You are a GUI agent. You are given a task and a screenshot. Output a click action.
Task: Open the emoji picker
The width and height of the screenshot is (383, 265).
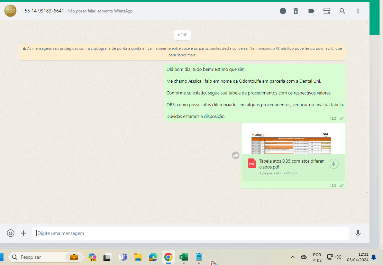(x=10, y=233)
